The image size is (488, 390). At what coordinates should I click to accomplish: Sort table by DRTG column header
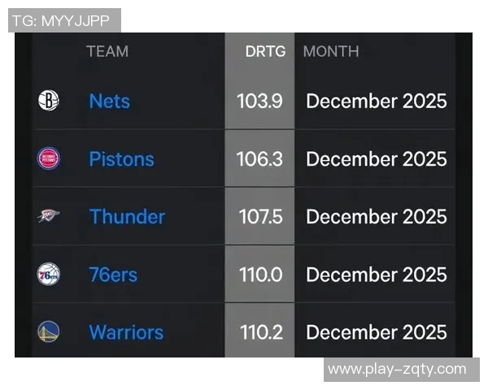point(265,51)
